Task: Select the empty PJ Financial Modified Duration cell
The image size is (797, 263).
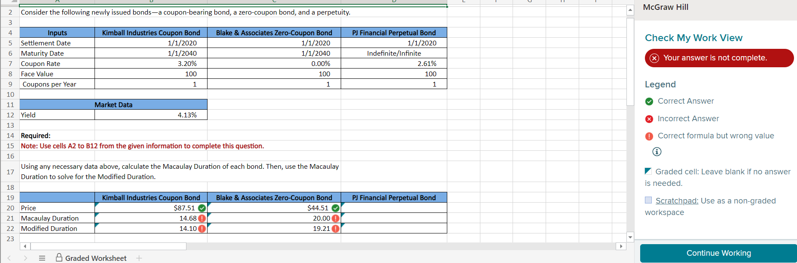Action: point(394,228)
